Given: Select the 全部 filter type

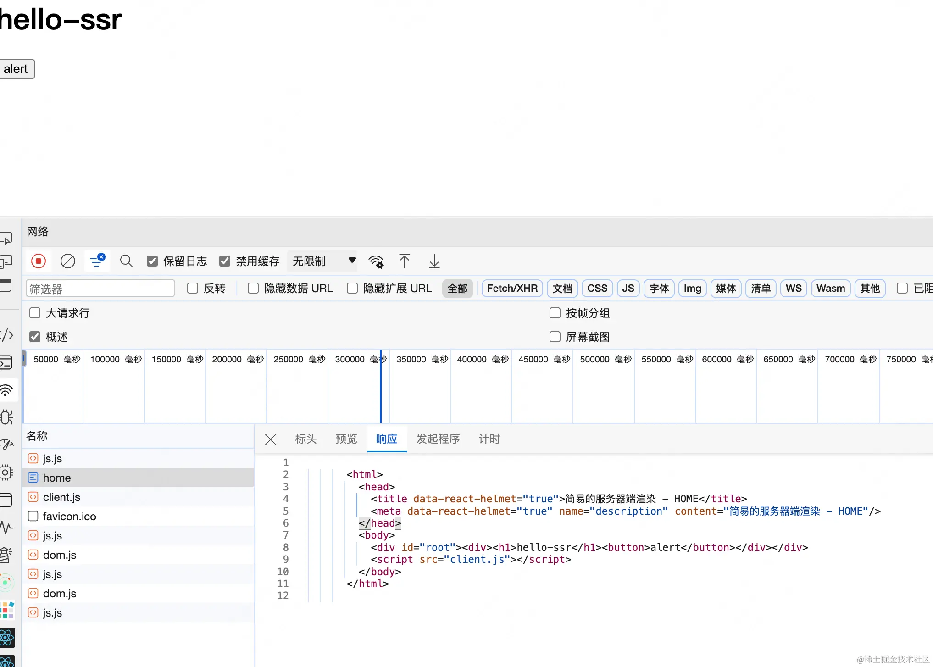Looking at the screenshot, I should tap(457, 289).
